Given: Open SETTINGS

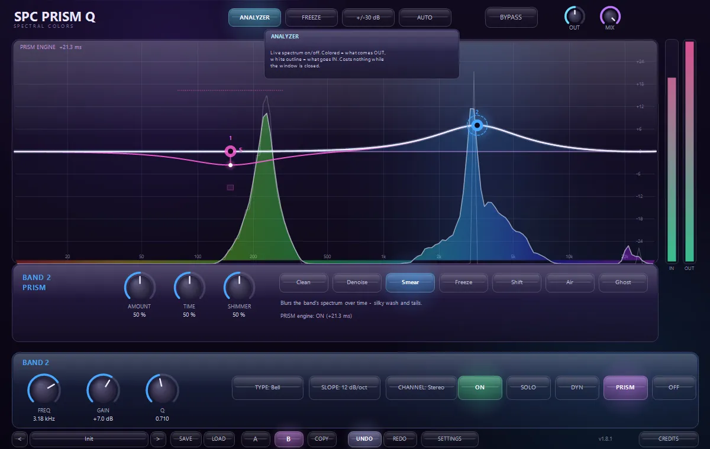Looking at the screenshot, I should 450,439.
